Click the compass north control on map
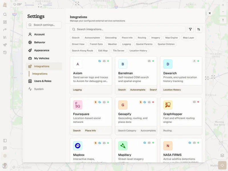 (x=223, y=20)
